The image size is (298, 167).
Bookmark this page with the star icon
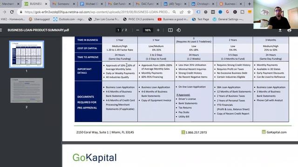tap(189, 12)
